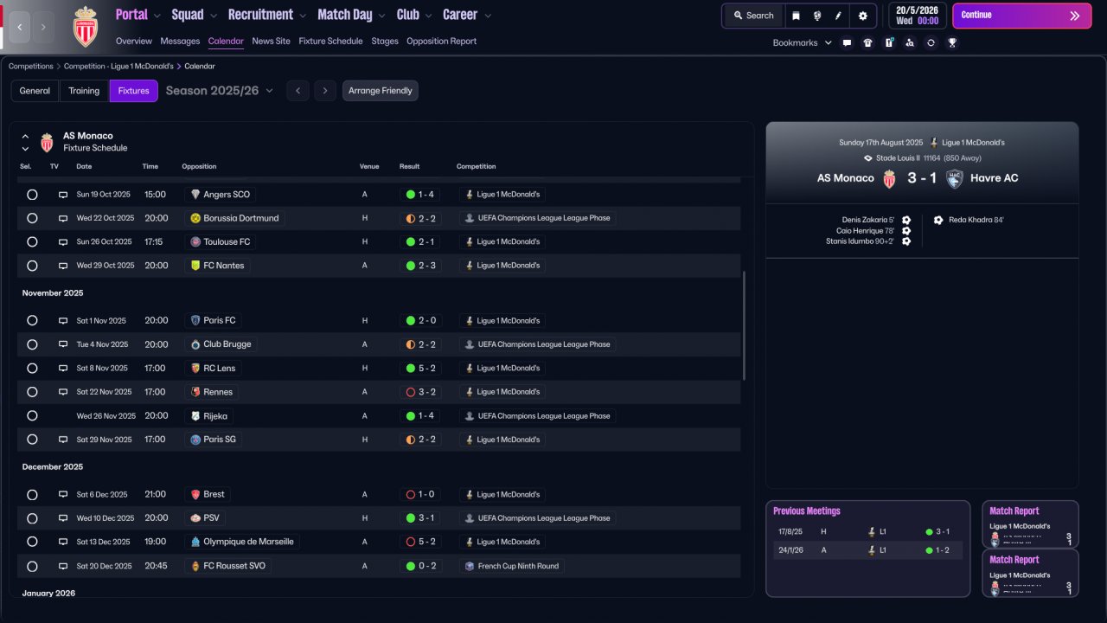Click the AS Monaco crest beside the 3 - 1 score

(889, 178)
